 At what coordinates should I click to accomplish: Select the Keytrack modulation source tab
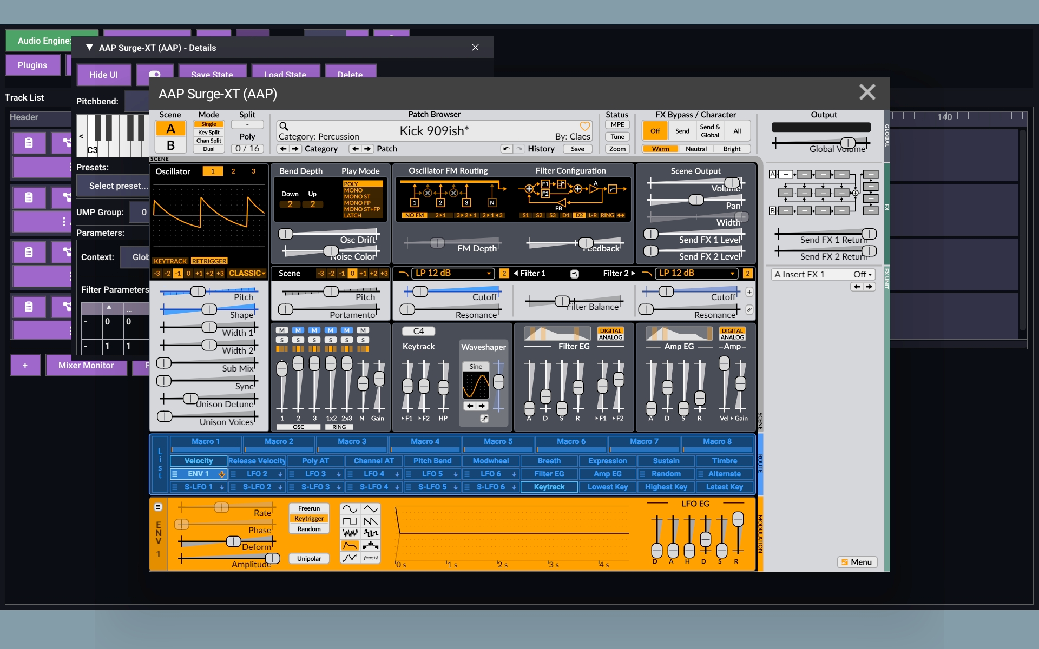(549, 487)
